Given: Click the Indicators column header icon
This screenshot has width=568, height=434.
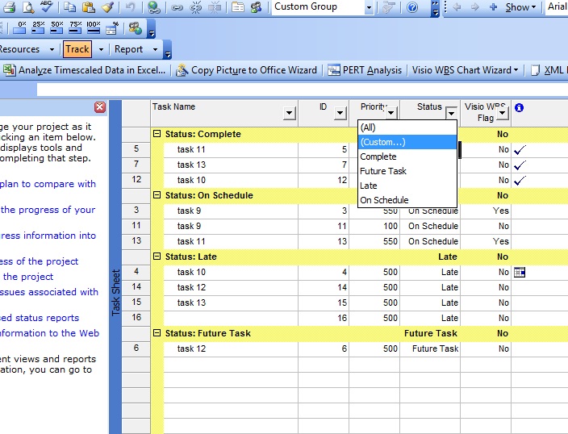Looking at the screenshot, I should (520, 107).
